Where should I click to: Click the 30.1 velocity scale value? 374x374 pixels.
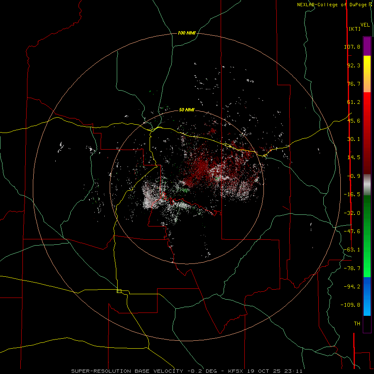[x=354, y=139]
